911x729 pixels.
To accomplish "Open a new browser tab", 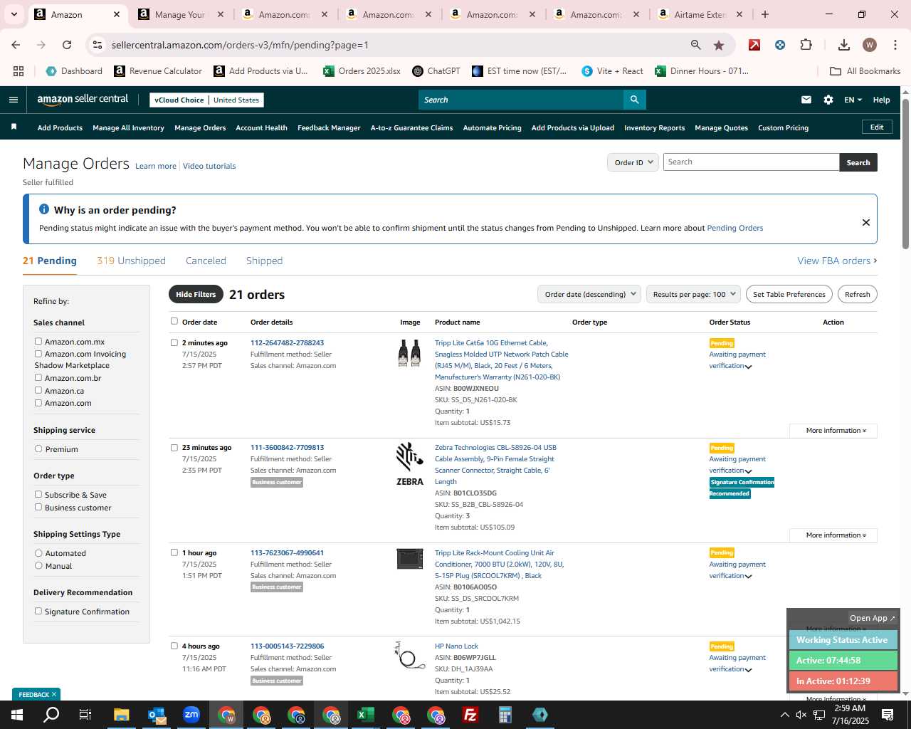I will coord(765,14).
